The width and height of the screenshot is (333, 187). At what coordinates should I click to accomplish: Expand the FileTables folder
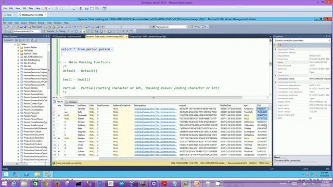(18, 51)
